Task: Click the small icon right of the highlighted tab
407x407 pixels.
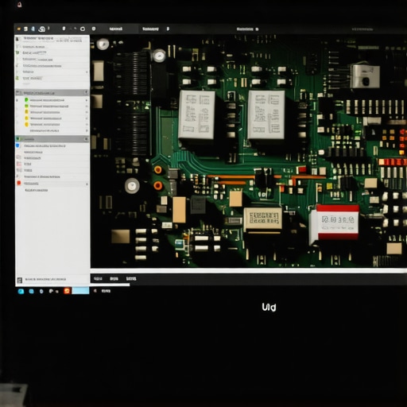Action: (168, 29)
